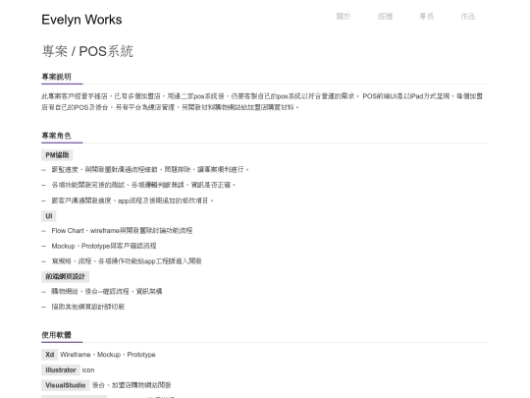This screenshot has height=398, width=530.
Task: Click the bullet line starting 購物網站、後台
Action: click(x=106, y=292)
